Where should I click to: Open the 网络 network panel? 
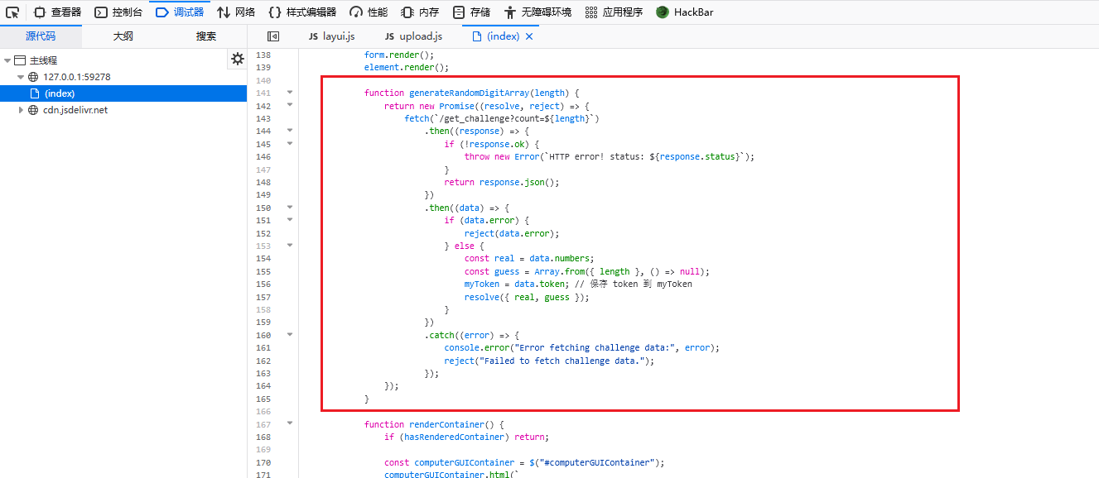(236, 12)
